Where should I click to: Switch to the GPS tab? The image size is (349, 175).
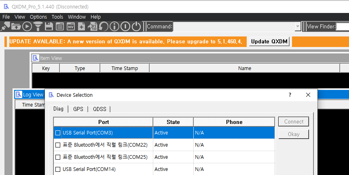pos(78,109)
